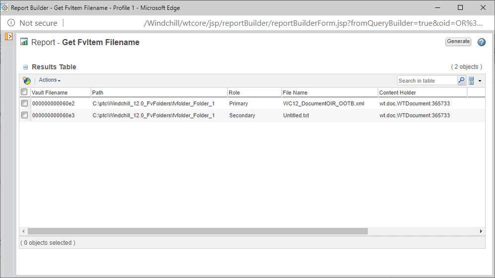The image size is (495, 278).
Task: Click the Not secure info icon
Action: tap(11, 23)
